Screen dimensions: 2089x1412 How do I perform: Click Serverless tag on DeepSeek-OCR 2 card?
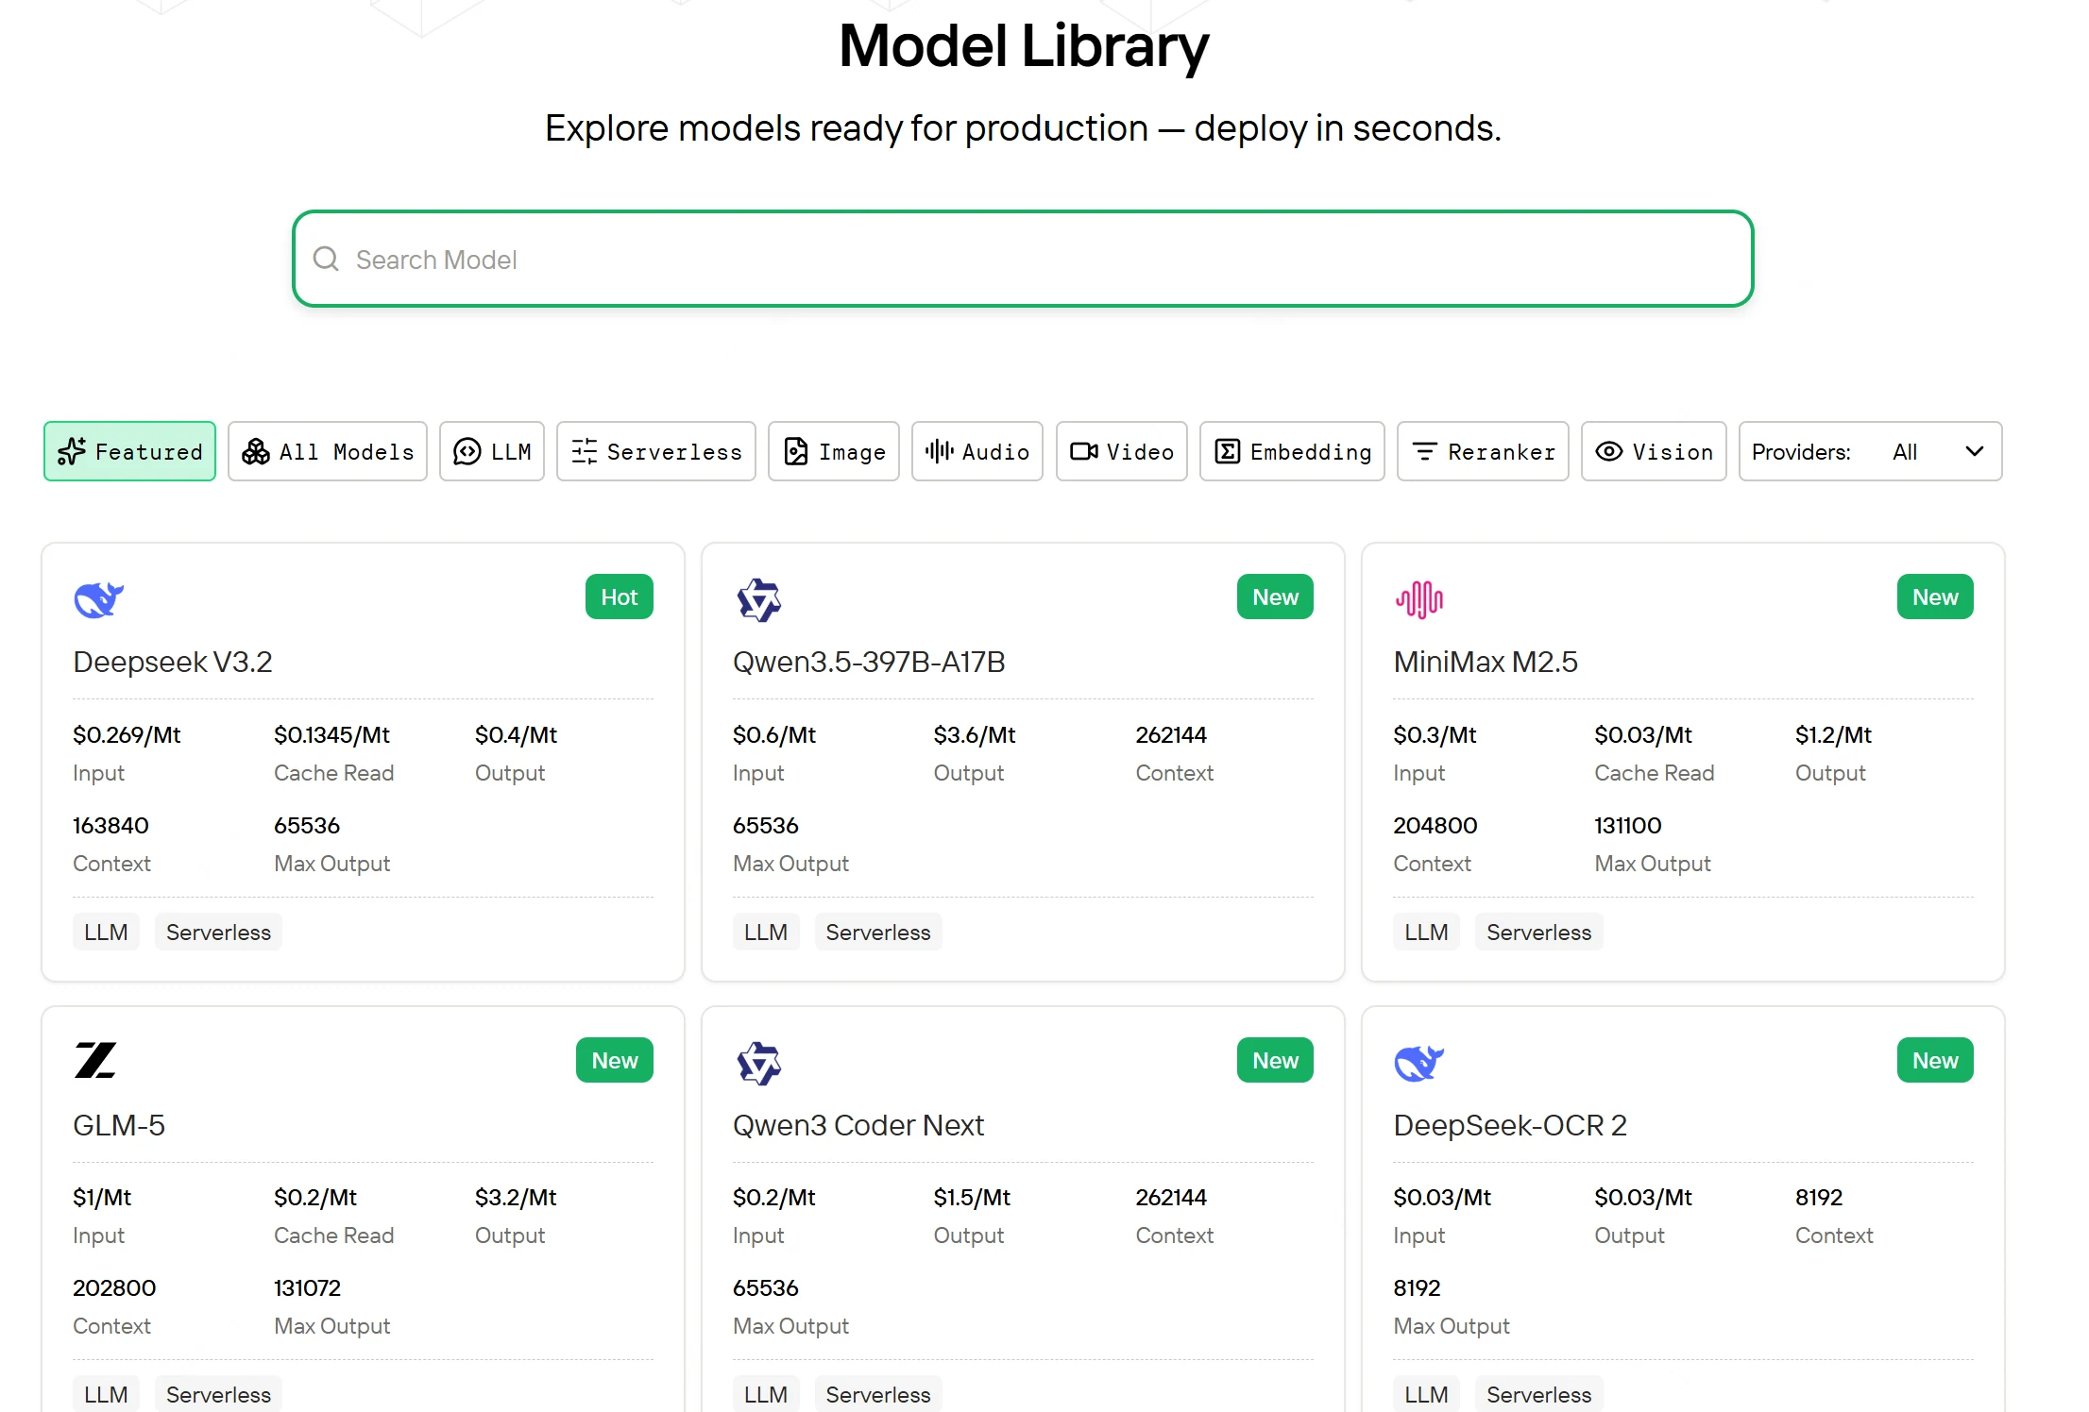1538,1394
